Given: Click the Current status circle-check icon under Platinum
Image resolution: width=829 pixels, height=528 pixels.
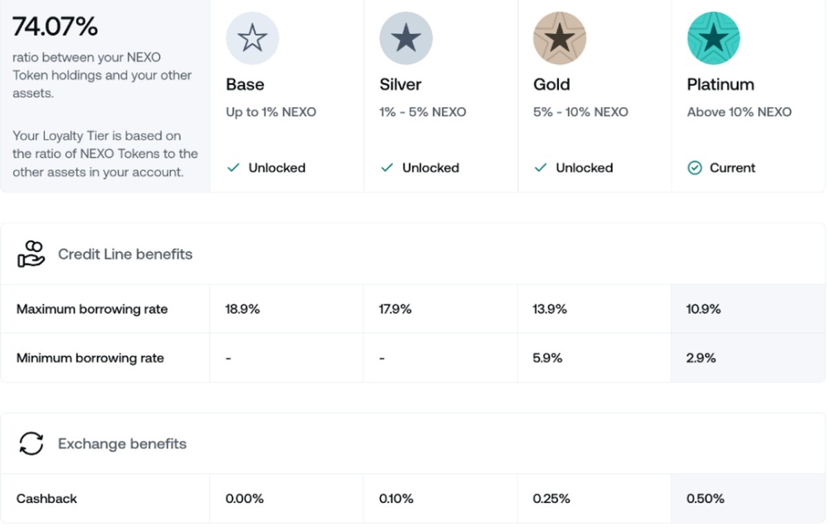Looking at the screenshot, I should (694, 168).
